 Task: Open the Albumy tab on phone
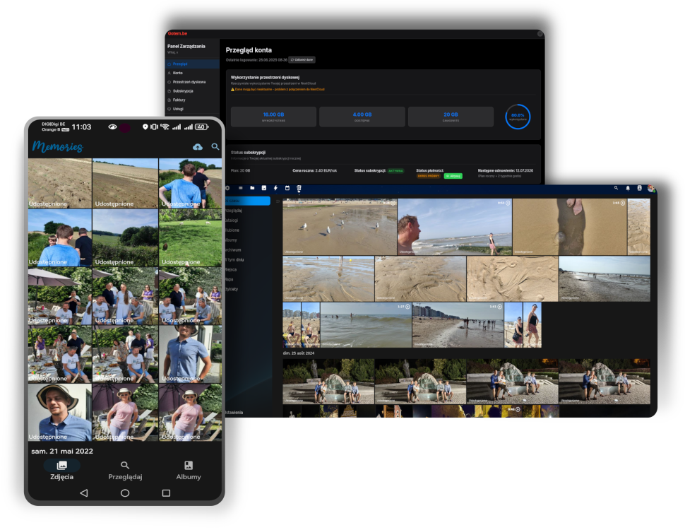pyautogui.click(x=189, y=470)
